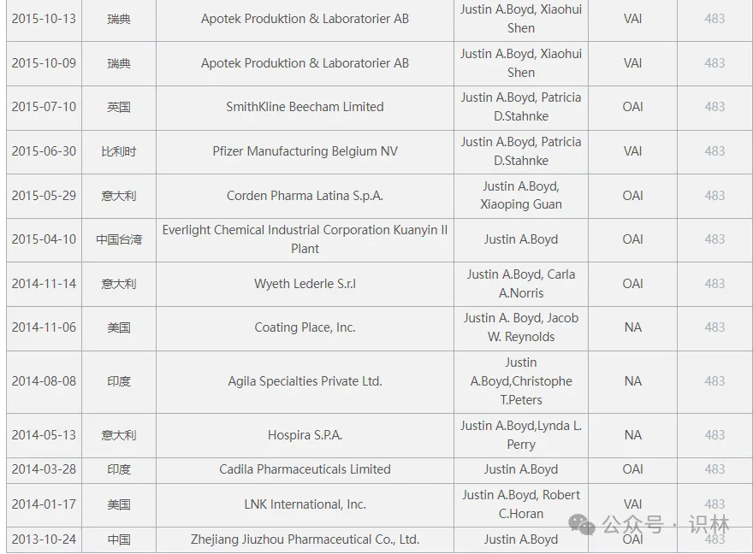Click the 2015-07-10 date cell
This screenshot has width=753, height=554.
coord(44,107)
